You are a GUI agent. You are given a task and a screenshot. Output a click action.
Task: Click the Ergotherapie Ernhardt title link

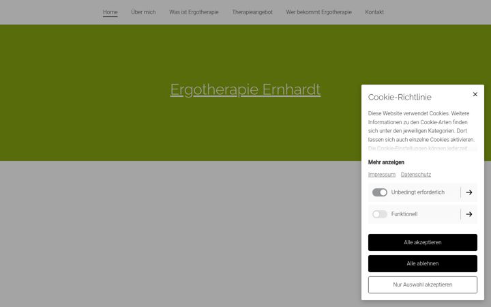coord(245,90)
